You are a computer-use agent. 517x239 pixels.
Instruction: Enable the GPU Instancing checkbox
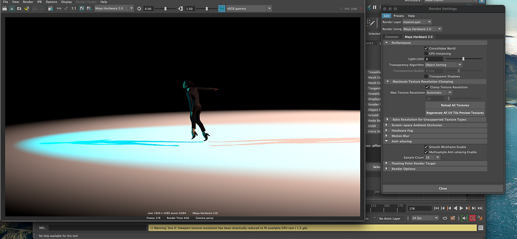point(426,53)
